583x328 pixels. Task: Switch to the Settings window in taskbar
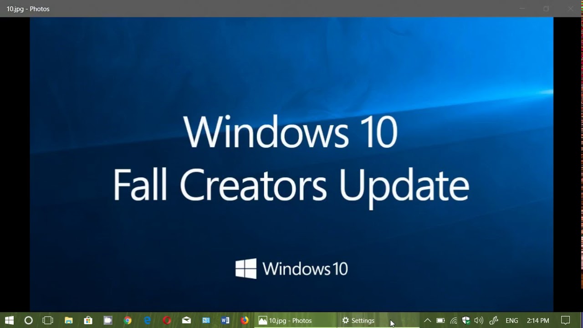tap(358, 321)
